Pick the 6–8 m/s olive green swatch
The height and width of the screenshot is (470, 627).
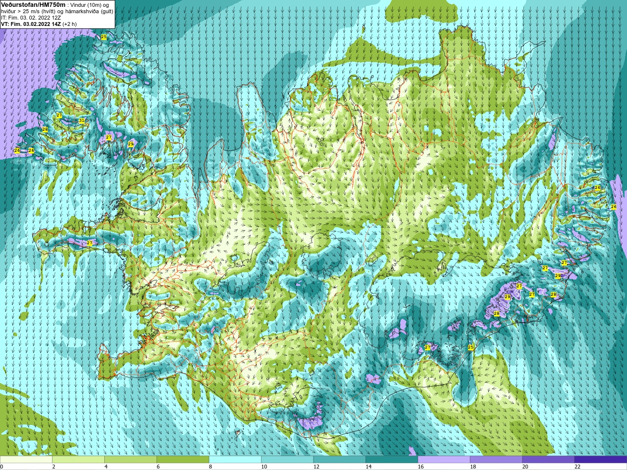coord(183,460)
